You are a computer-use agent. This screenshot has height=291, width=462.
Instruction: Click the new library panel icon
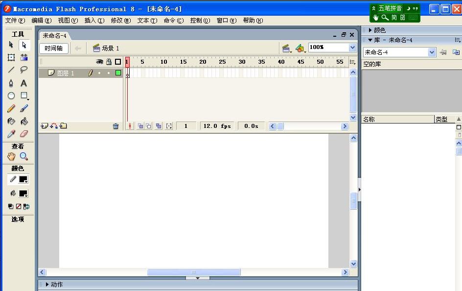[456, 52]
